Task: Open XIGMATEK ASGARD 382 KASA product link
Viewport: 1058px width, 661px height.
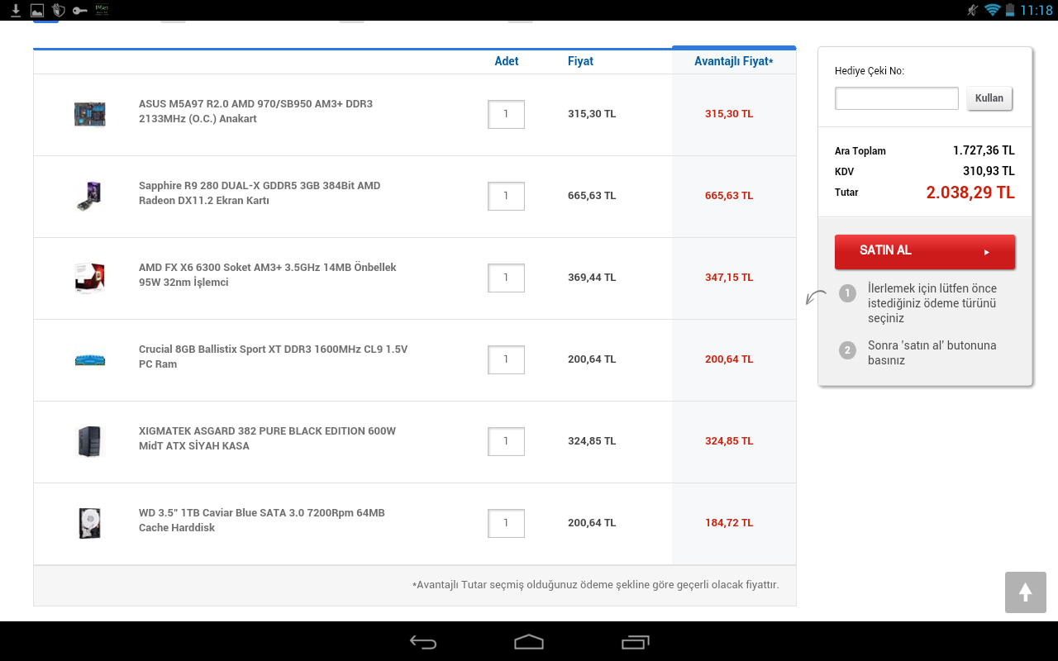Action: click(267, 439)
